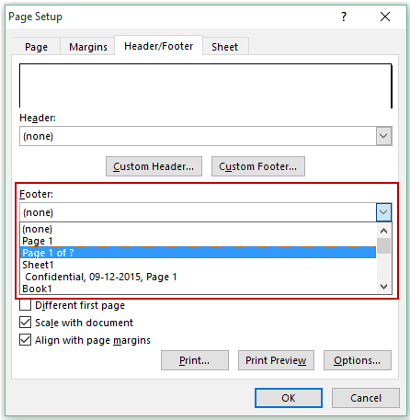Open the Custom Header dialog
410x420 pixels.
tap(154, 166)
